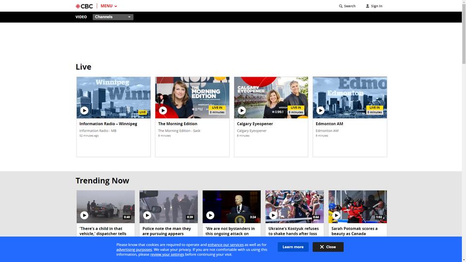Image resolution: width=466 pixels, height=262 pixels.
Task: Play Calgary Eyeopener stream
Action: [242, 111]
